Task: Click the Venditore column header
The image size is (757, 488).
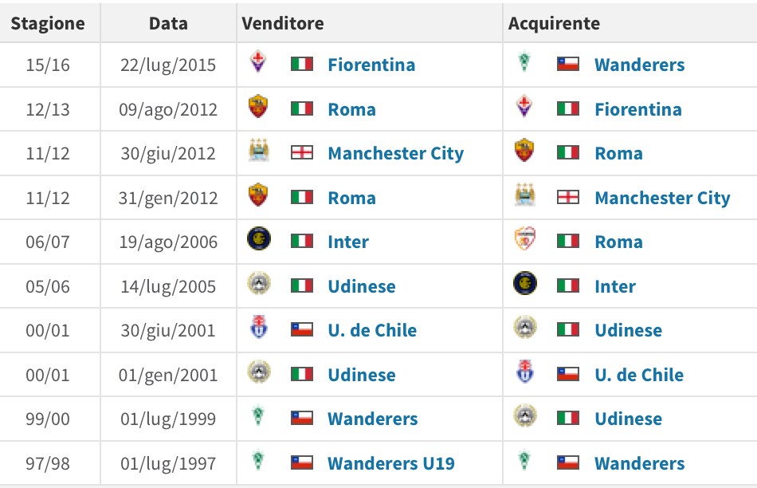Action: click(283, 23)
